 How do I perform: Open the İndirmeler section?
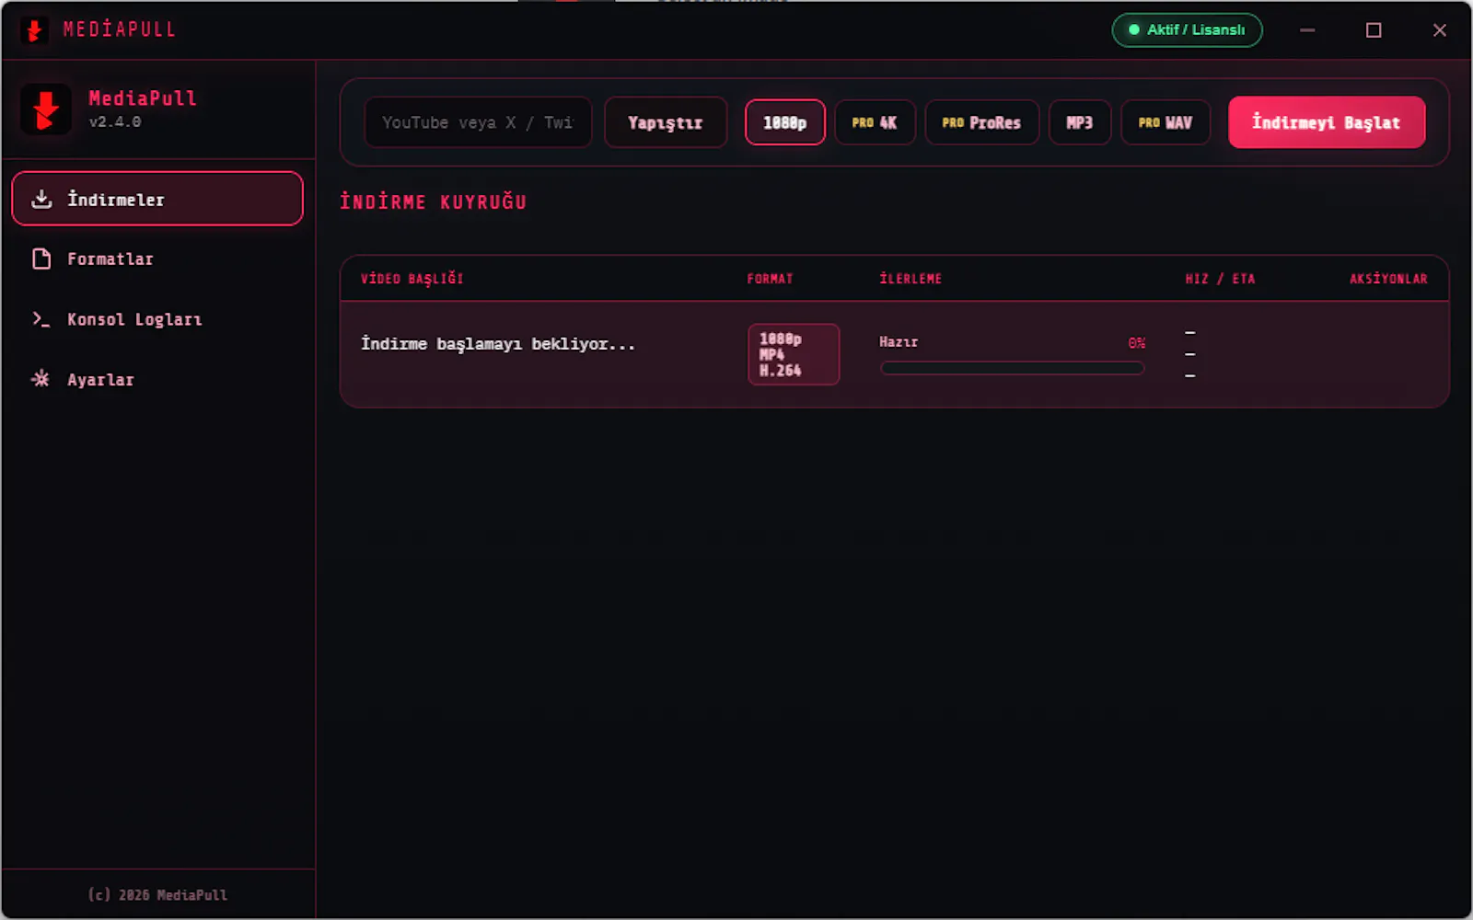pyautogui.click(x=157, y=199)
